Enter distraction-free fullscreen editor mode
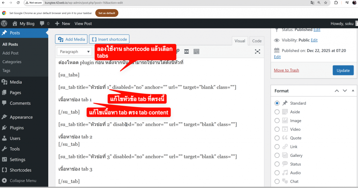 pos(257,51)
